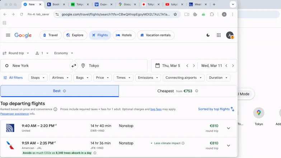This screenshot has width=281, height=158.
Task: Open new tab with plus button
Action: [x=214, y=4]
